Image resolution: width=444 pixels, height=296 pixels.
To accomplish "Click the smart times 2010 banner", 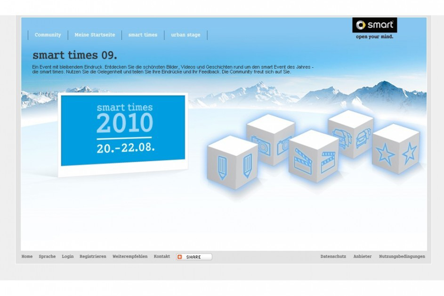I will coord(123,135).
